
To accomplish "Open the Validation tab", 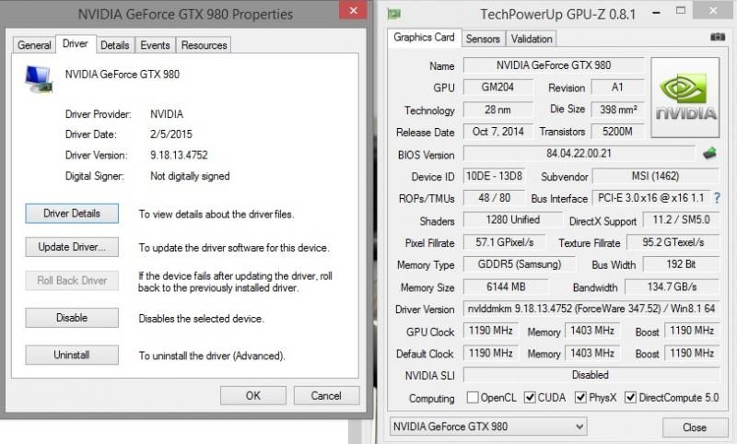I will (x=532, y=39).
